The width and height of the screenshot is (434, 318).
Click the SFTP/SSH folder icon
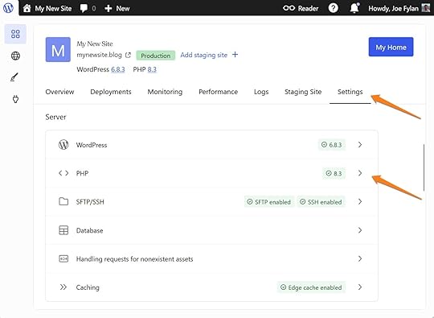[63, 201]
